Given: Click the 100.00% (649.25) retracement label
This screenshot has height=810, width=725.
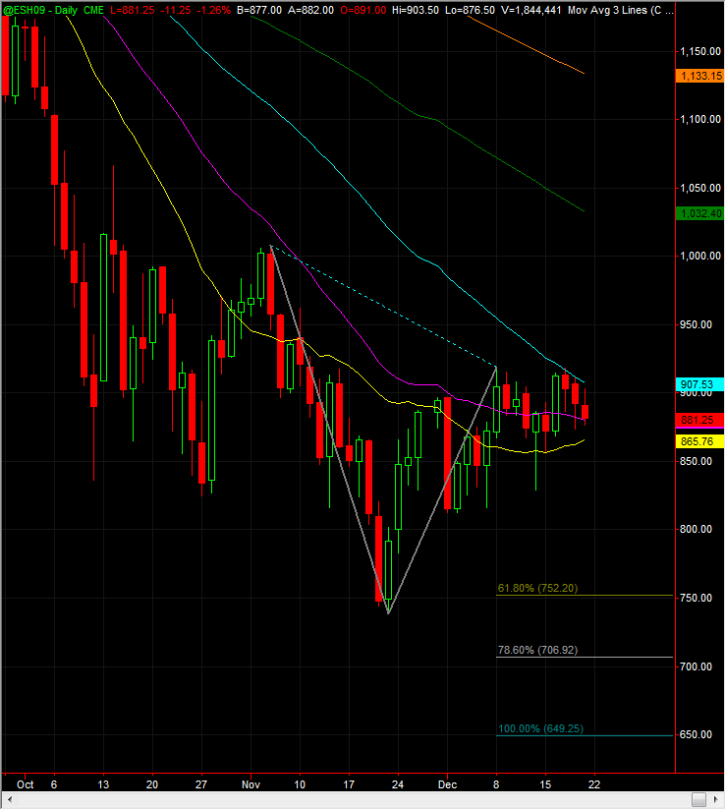Looking at the screenshot, I should (x=540, y=728).
